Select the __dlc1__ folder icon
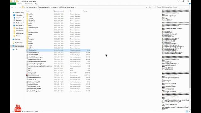 click(x=27, y=14)
